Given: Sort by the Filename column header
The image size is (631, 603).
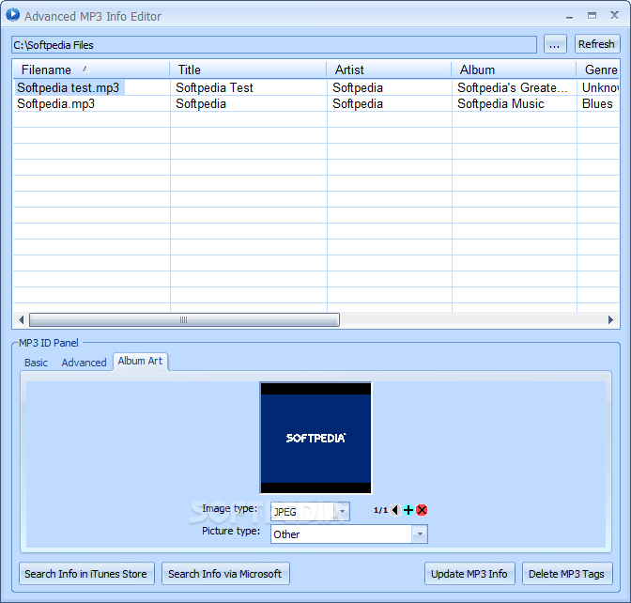Looking at the screenshot, I should 91,70.
